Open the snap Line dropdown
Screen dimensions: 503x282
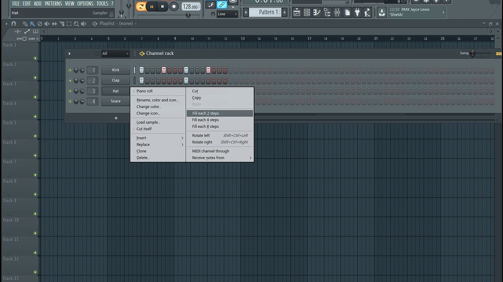[x=227, y=14]
